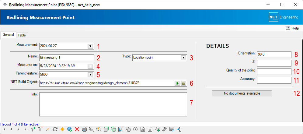The image size is (303, 134).
Task: Click the single green cube icon
Action: coord(106,129)
